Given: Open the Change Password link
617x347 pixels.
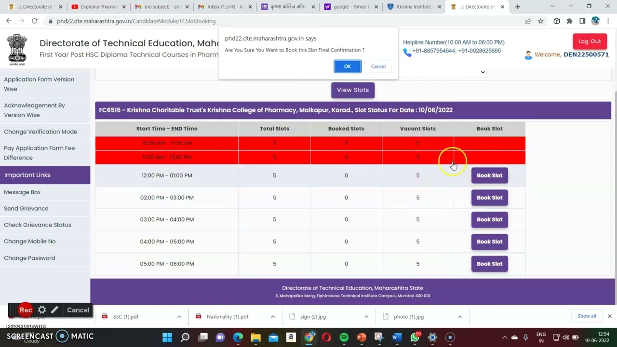Looking at the screenshot, I should tap(29, 258).
